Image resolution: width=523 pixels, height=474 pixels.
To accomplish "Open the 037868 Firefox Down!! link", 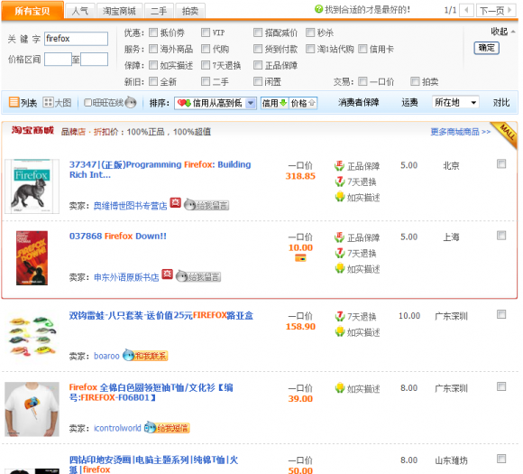I will pos(118,236).
